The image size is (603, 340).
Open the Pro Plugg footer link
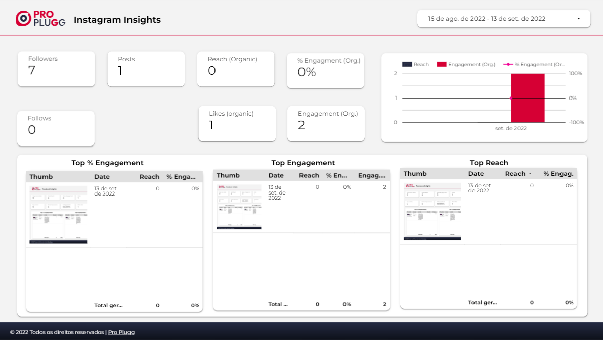point(121,332)
